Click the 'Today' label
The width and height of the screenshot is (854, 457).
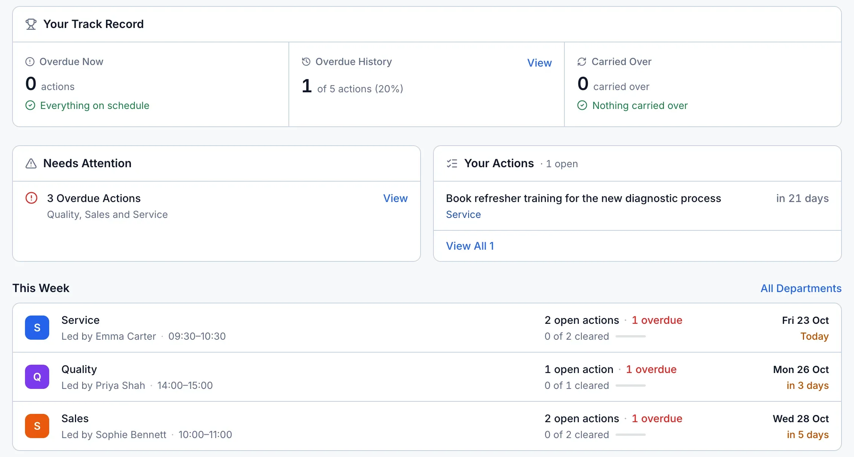tap(814, 336)
